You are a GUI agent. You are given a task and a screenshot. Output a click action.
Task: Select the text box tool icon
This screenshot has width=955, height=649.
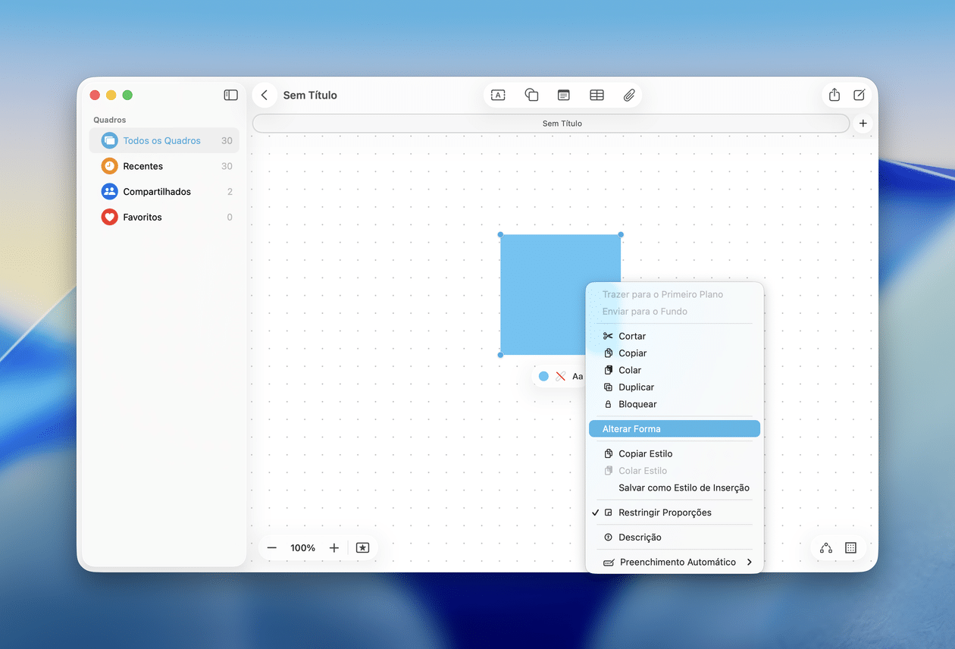pos(498,95)
